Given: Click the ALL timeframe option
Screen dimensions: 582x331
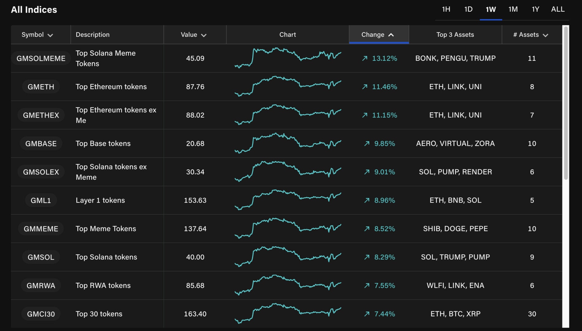Looking at the screenshot, I should [558, 9].
